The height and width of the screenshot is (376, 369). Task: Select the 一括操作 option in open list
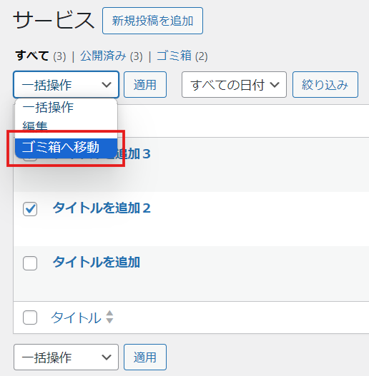66,107
